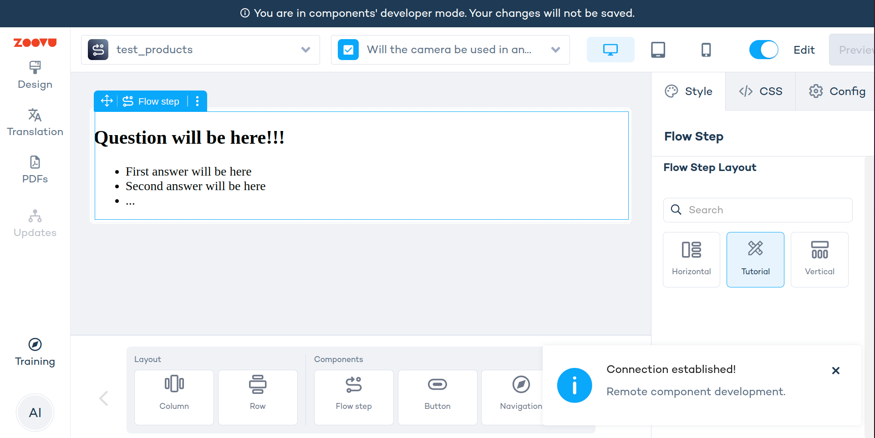
Task: Click the layout Search field
Action: 765,210
